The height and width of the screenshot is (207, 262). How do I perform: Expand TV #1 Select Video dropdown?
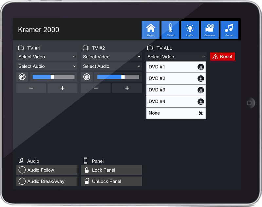(x=47, y=57)
